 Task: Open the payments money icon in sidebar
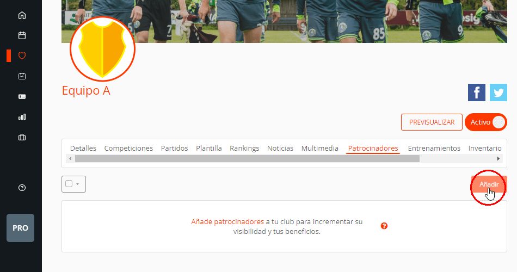[x=22, y=97]
